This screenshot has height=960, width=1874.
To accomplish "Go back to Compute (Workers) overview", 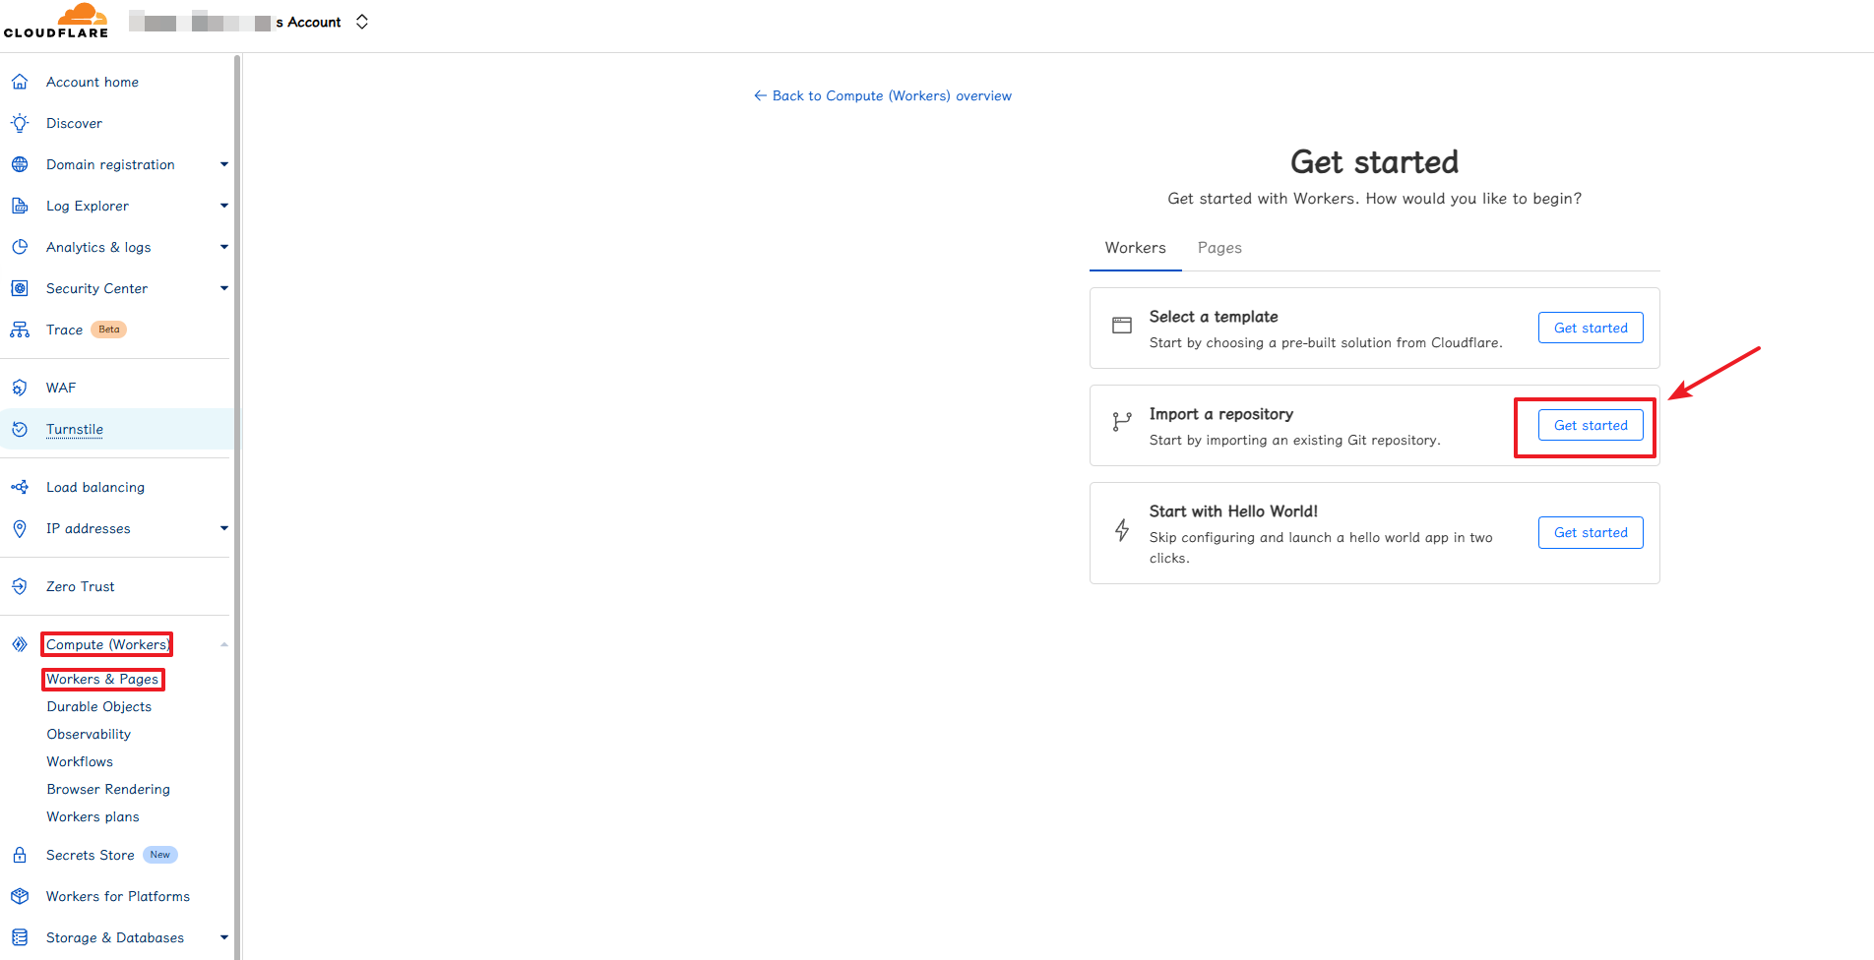I will tap(882, 95).
